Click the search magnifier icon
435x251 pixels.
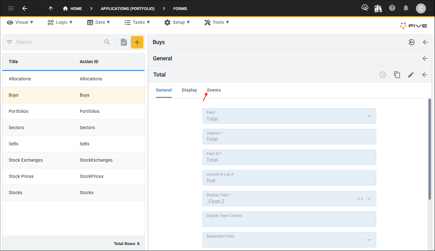[x=107, y=42]
